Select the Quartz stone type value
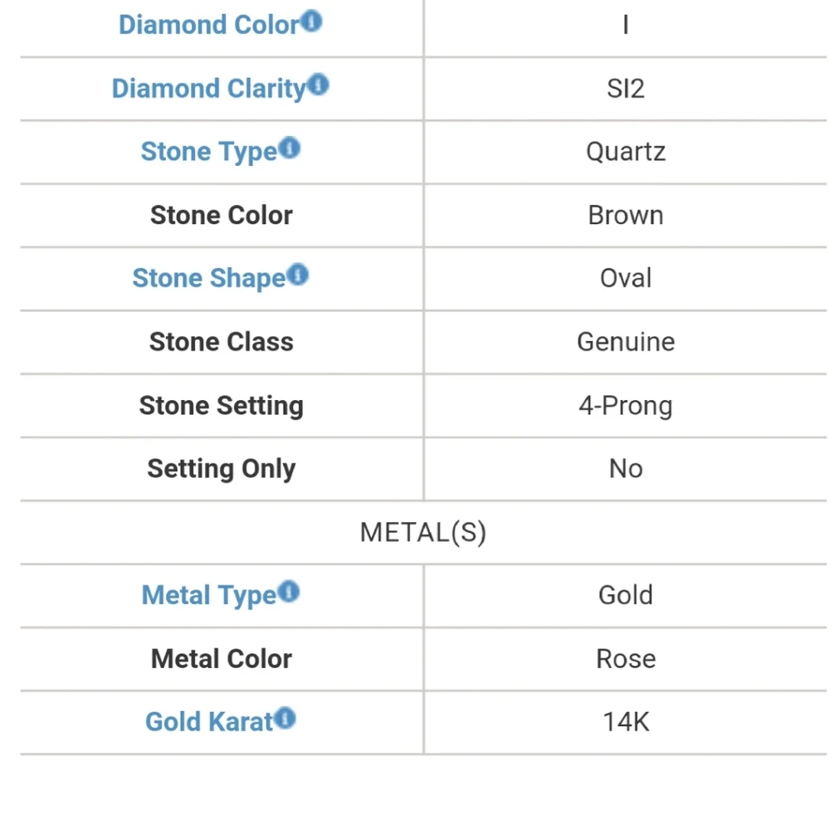This screenshot has height=830, width=829. point(625,152)
